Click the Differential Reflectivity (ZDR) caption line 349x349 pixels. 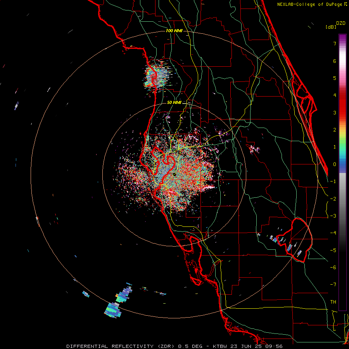174,346
